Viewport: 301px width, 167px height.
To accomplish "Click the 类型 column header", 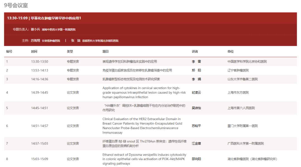I will pos(70,52).
